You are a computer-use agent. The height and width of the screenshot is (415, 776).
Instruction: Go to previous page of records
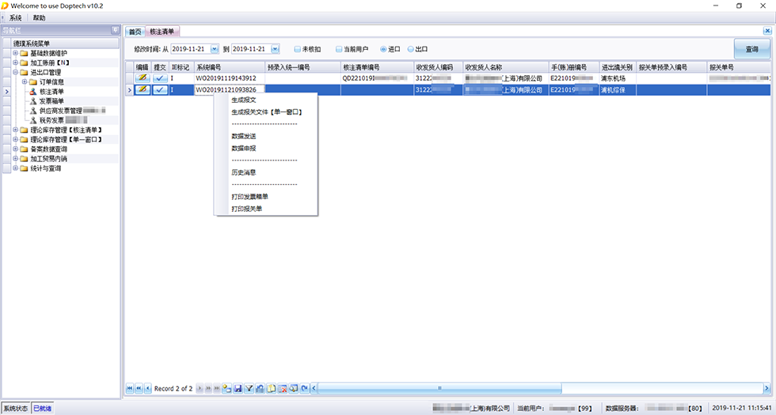tap(139, 388)
